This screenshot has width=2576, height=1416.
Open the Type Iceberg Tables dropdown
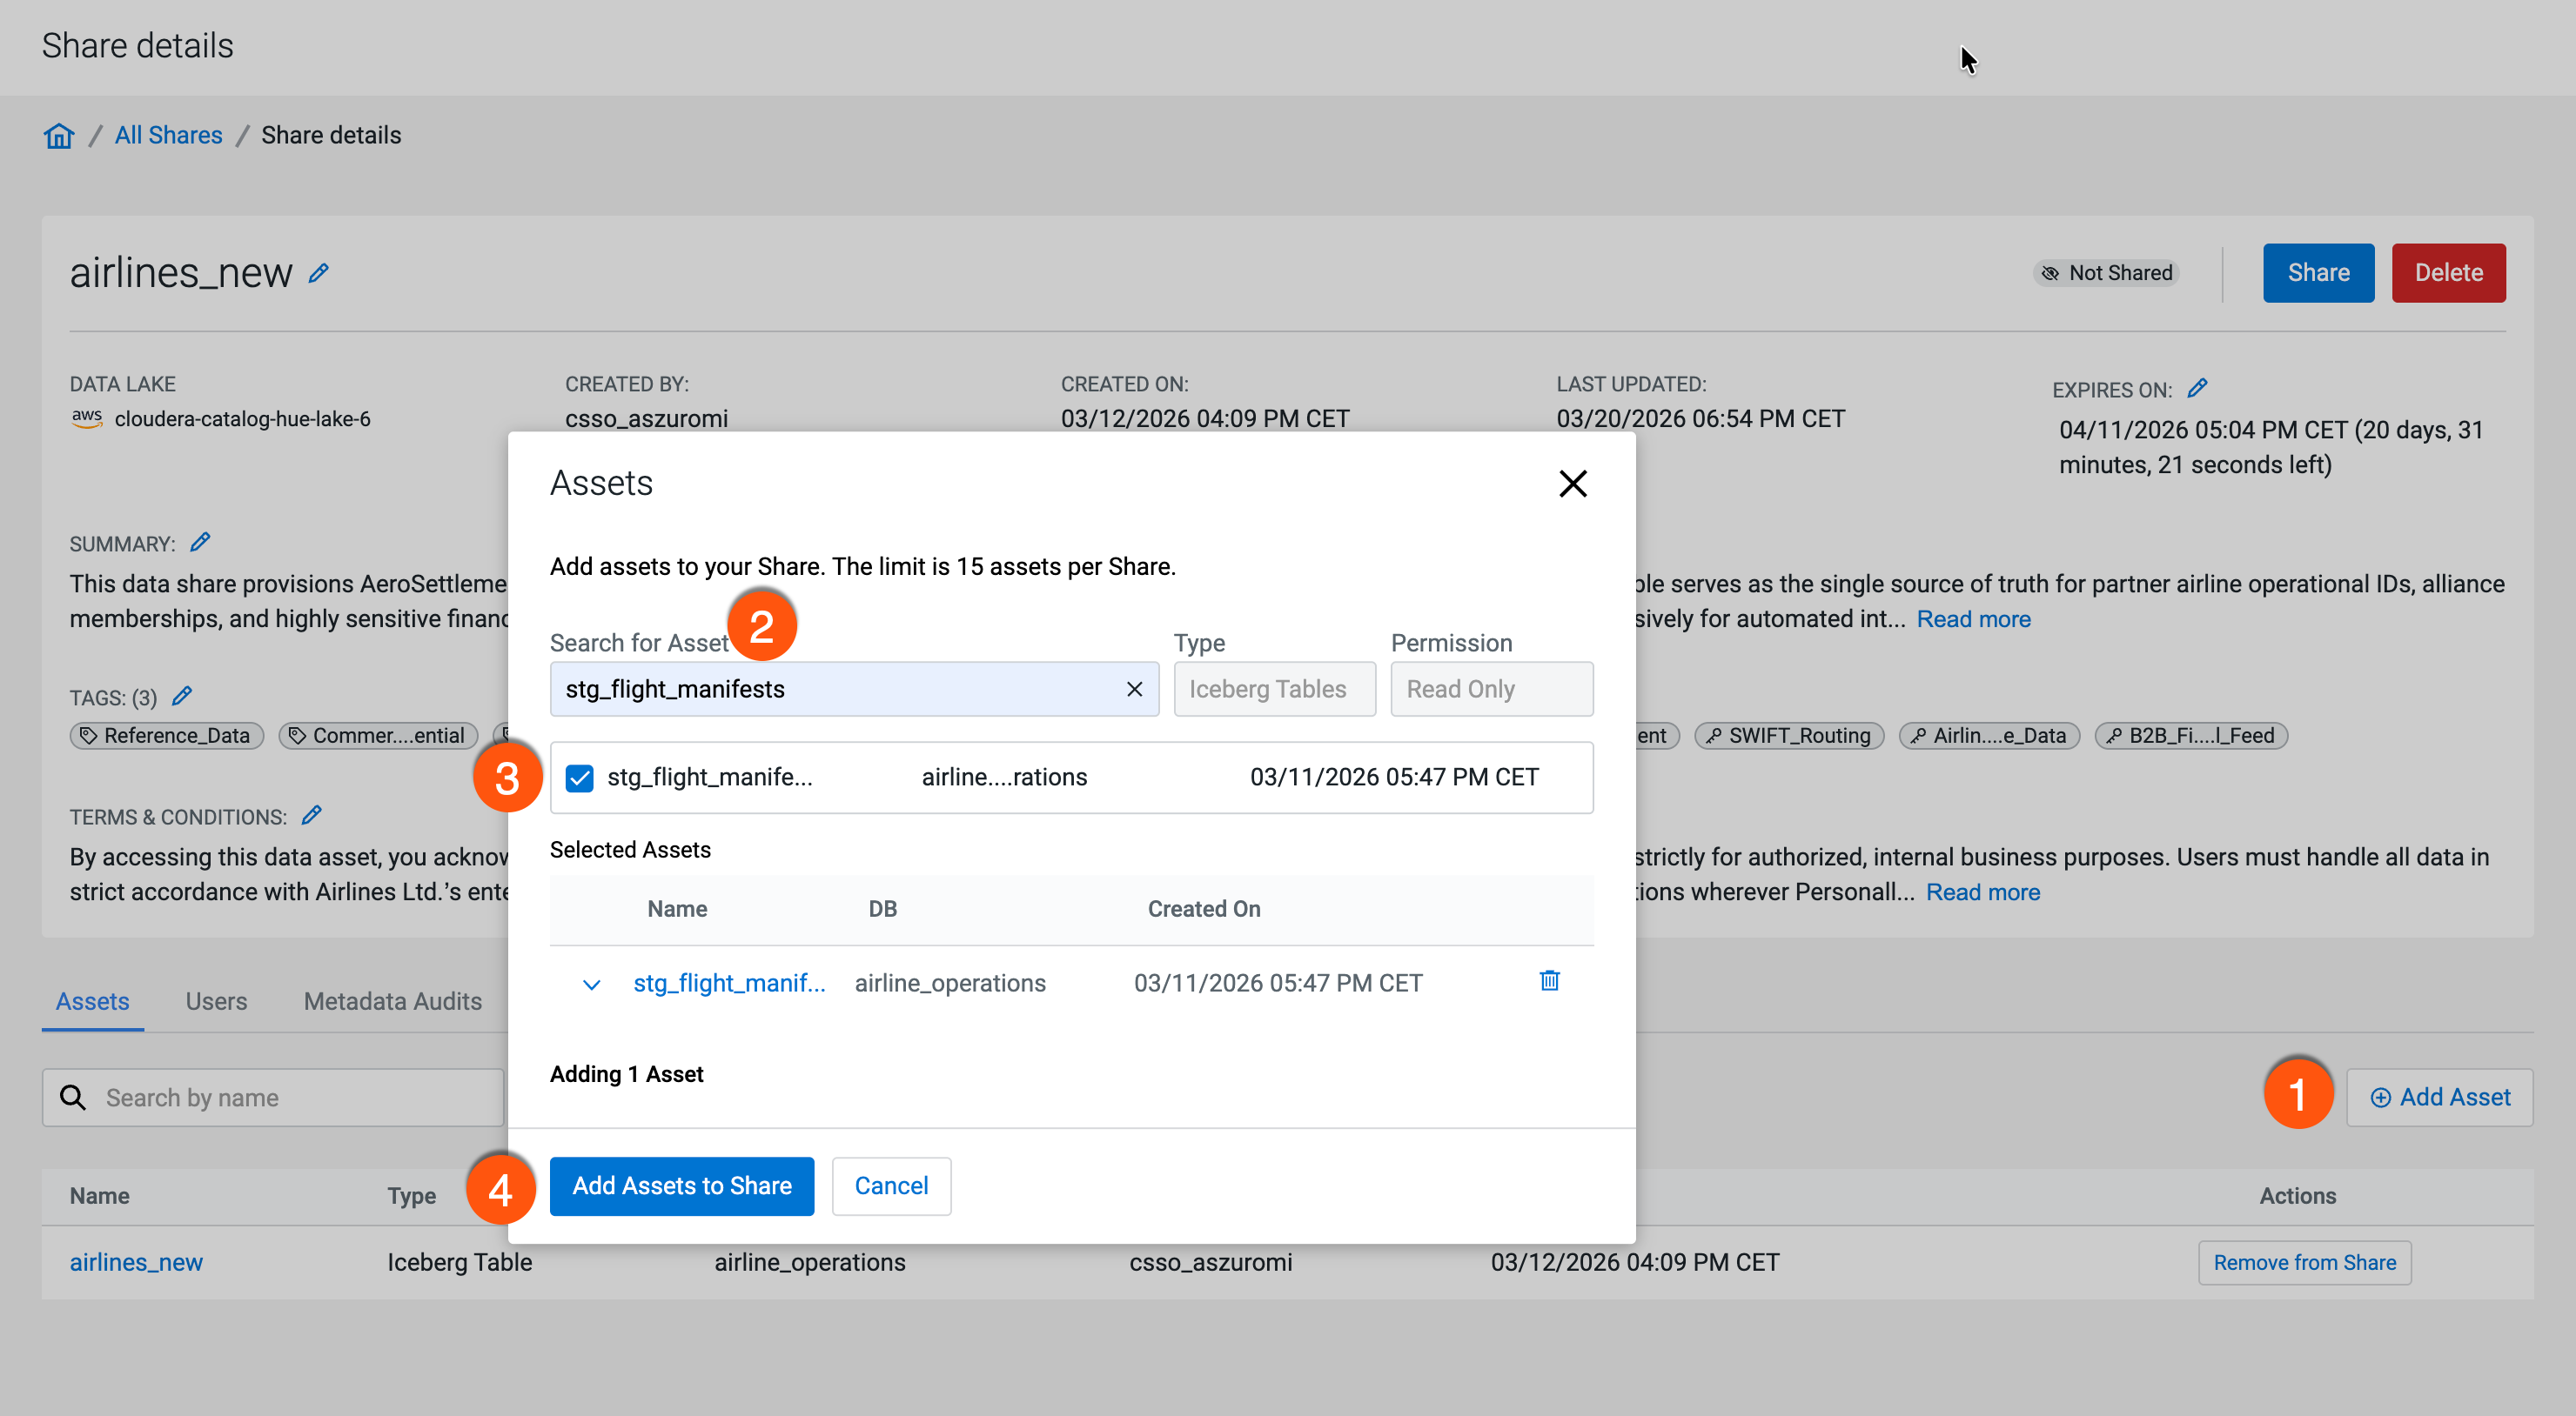[1274, 689]
